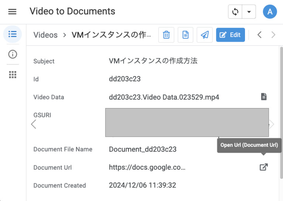The width and height of the screenshot is (283, 201).
Task: Open the user account avatar
Action: click(270, 12)
